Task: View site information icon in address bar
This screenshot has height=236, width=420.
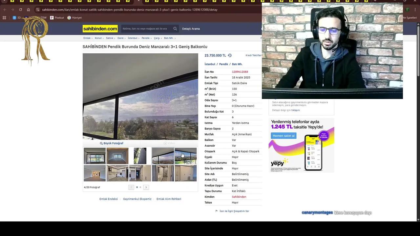Action: [x=38, y=10]
